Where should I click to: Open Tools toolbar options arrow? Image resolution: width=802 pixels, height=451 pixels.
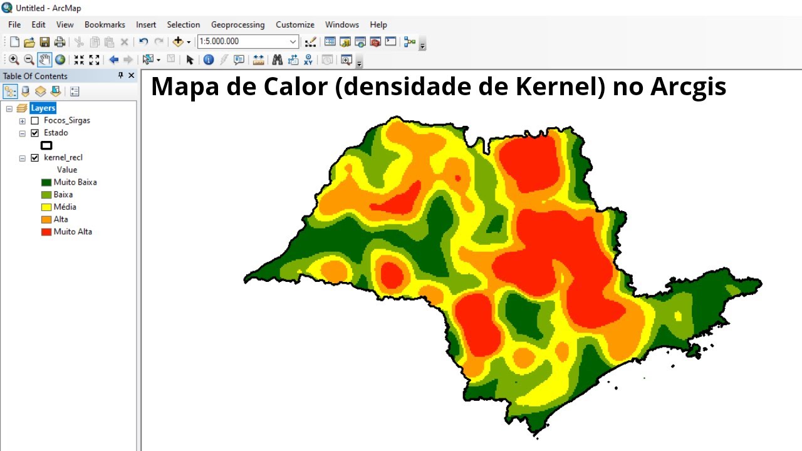coord(359,62)
